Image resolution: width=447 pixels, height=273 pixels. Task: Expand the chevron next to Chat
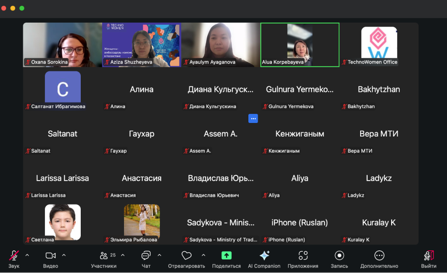tap(159, 255)
